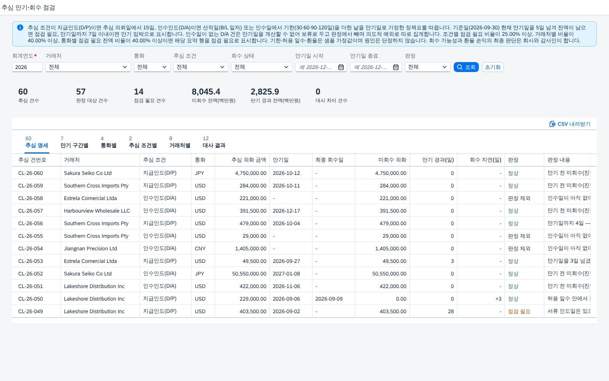Click 판정 제외 in the CL-26-058 row
Image resolution: width=609 pixels, height=381 pixels.
pyautogui.click(x=519, y=198)
